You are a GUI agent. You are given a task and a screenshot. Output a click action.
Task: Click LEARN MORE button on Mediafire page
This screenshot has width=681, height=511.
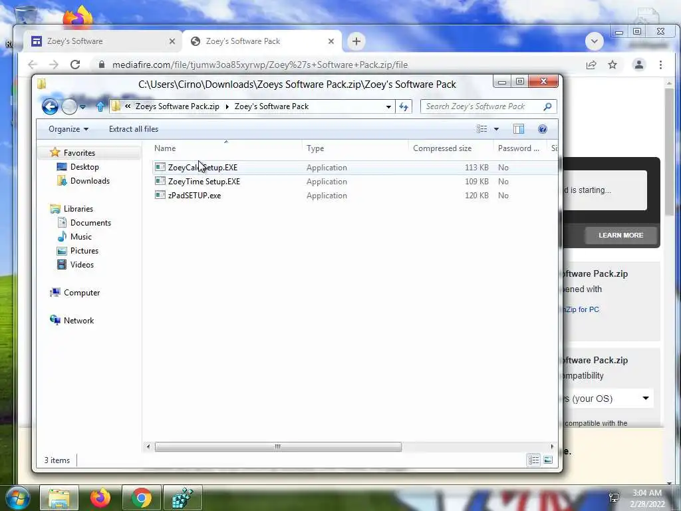coord(620,235)
